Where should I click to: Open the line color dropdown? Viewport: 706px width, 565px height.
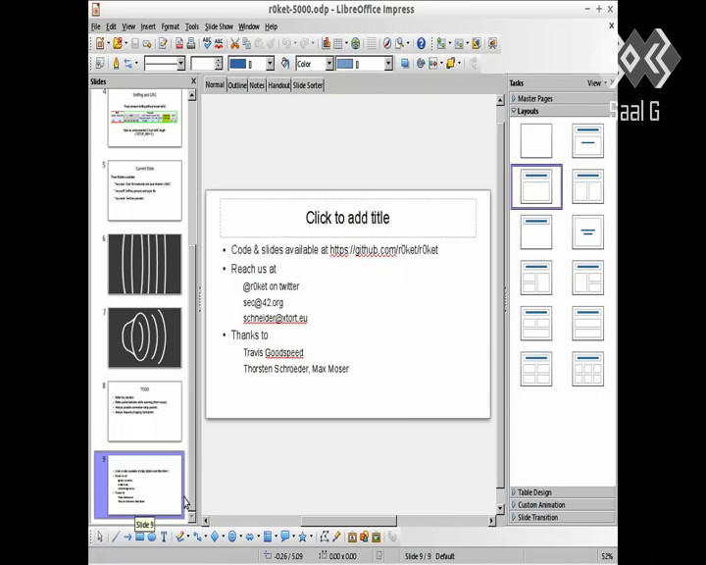tap(270, 64)
